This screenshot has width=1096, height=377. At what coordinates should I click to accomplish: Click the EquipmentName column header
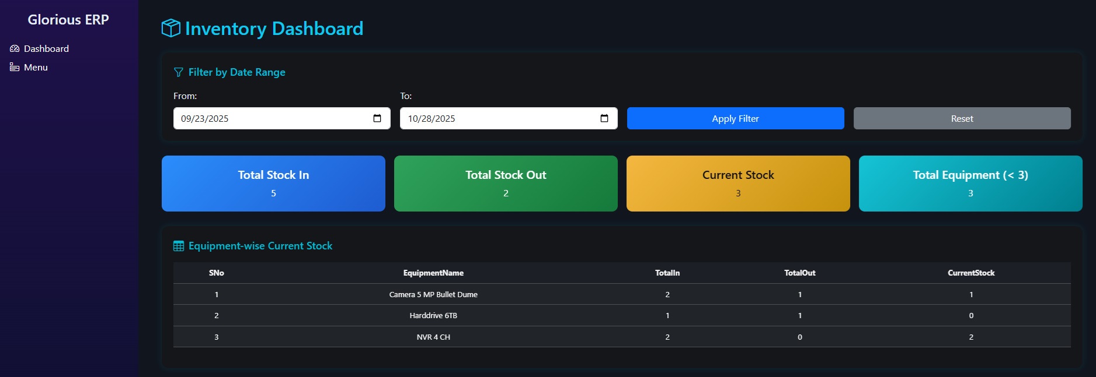click(x=433, y=273)
